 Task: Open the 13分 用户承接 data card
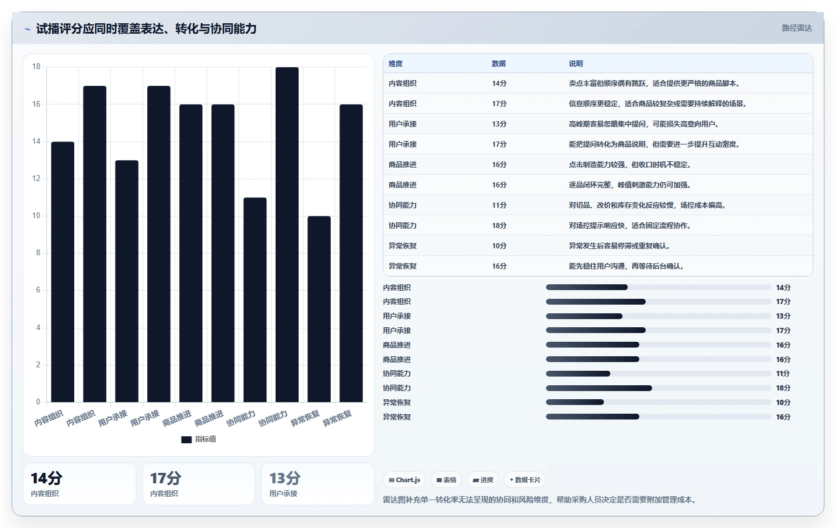318,484
